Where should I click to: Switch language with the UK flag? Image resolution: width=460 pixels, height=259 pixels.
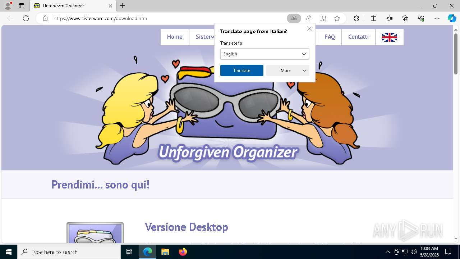pyautogui.click(x=390, y=37)
